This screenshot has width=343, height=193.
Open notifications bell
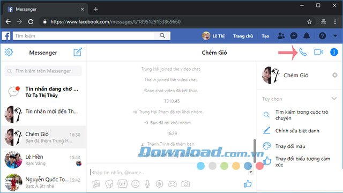(307, 36)
